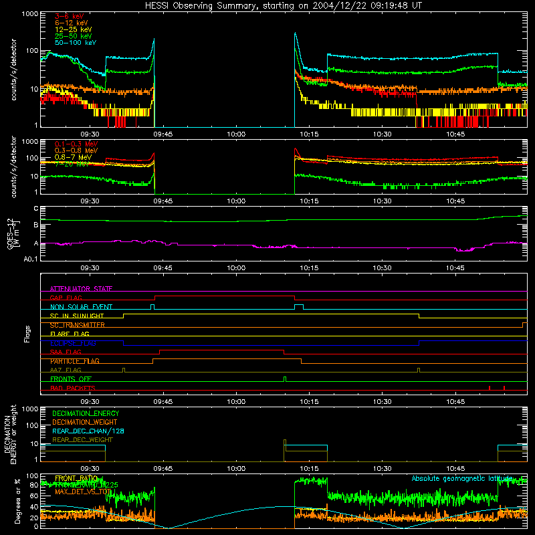Click the geomagnetic latitude minimum near 09:46

coord(168,528)
